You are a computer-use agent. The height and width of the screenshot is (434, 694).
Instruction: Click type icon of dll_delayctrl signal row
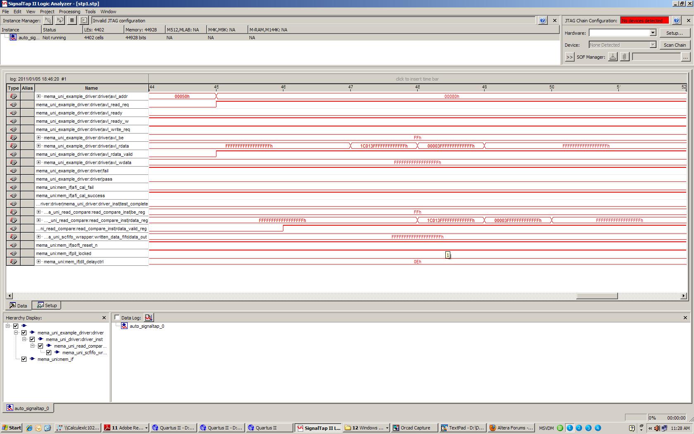(x=13, y=262)
